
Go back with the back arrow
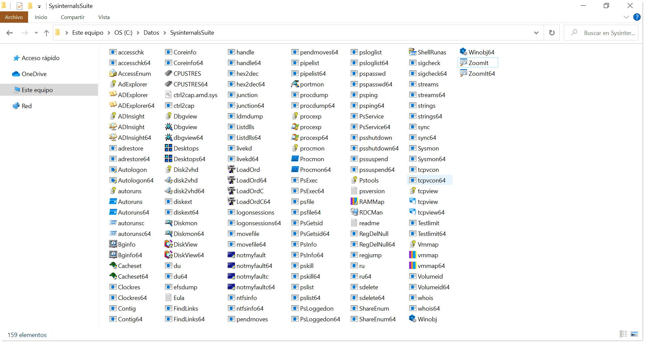tap(10, 33)
